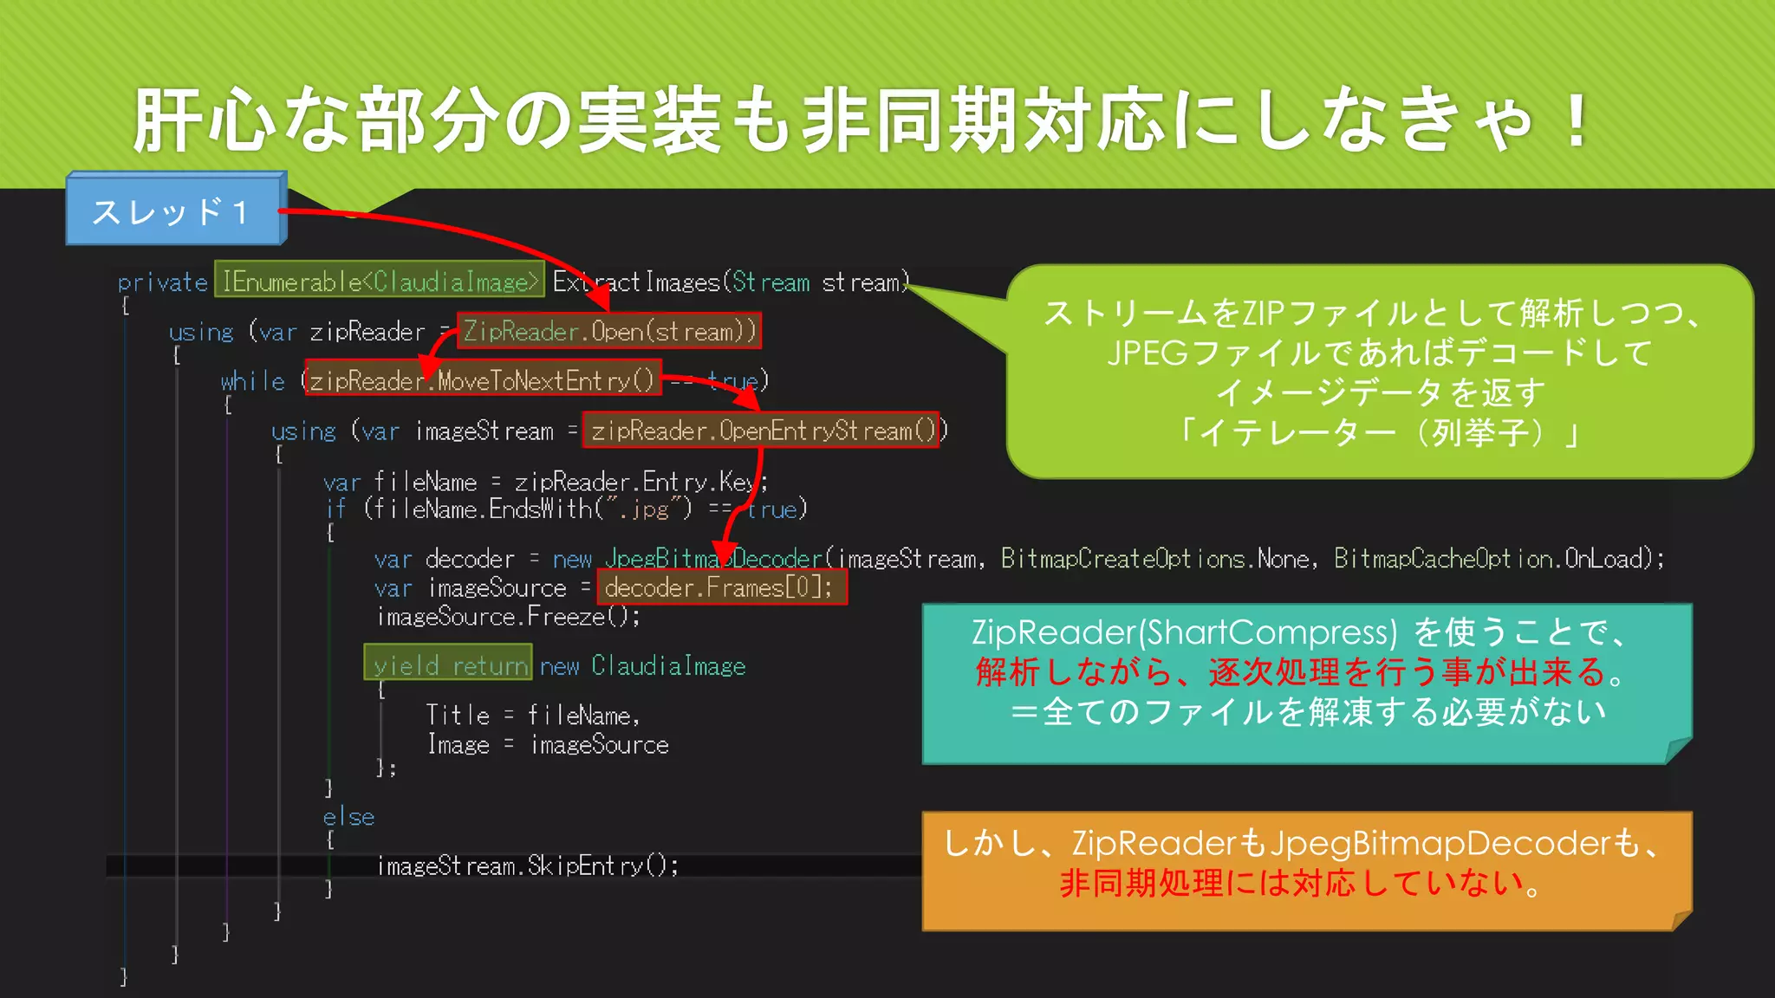This screenshot has width=1775, height=998.
Task: Click the var imageSource declaration
Action: point(471,588)
